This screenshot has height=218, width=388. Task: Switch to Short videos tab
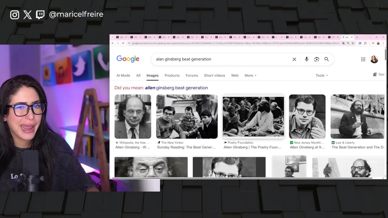point(215,75)
